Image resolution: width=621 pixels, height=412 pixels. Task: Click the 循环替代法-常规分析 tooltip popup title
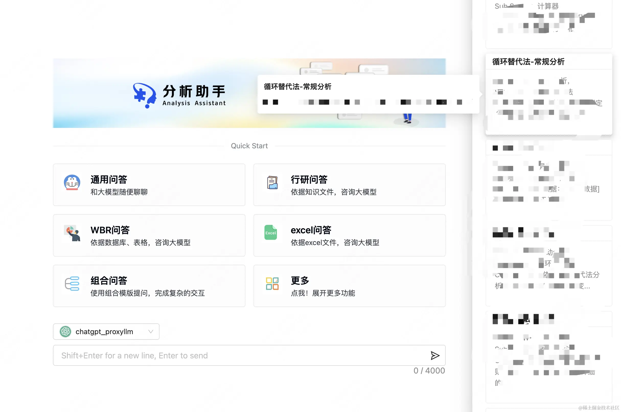(297, 87)
